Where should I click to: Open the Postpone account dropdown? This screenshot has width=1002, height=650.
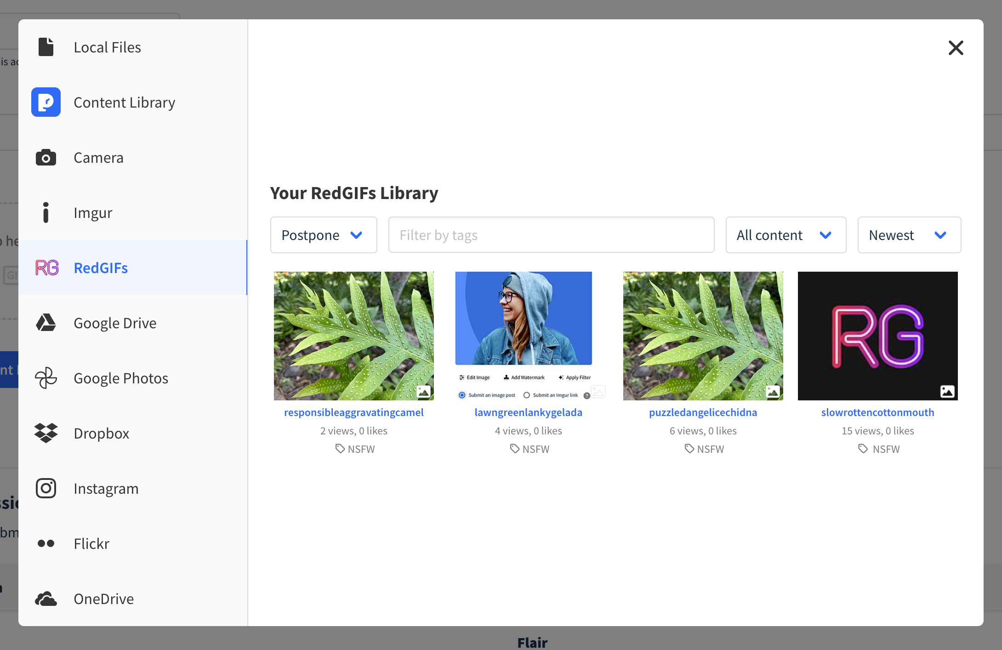(x=324, y=235)
